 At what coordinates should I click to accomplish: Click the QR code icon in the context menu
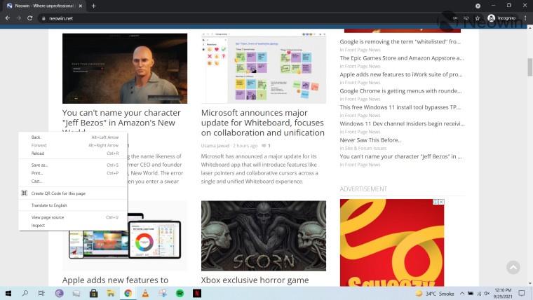coord(24,193)
